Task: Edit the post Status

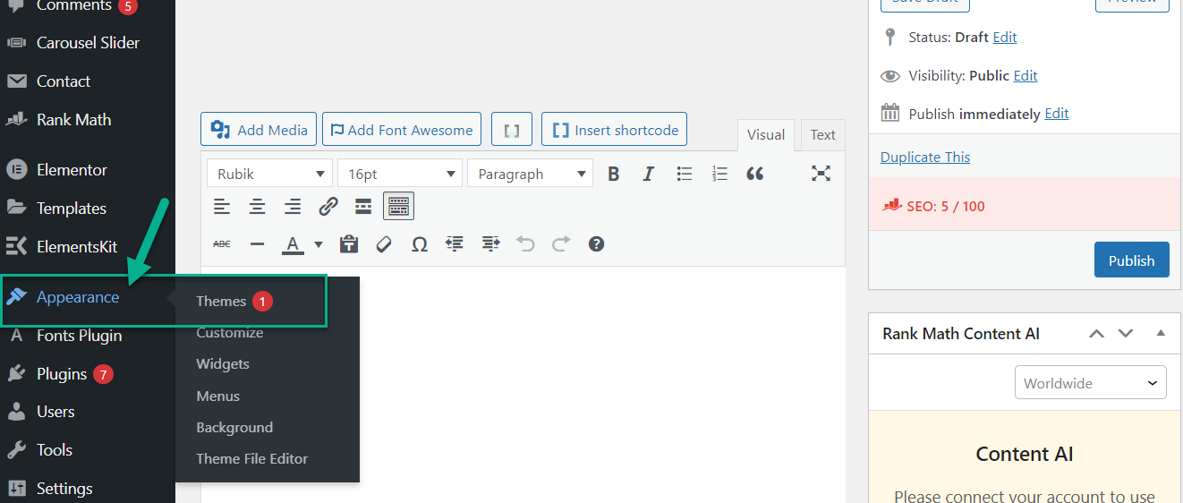Action: coord(1005,37)
